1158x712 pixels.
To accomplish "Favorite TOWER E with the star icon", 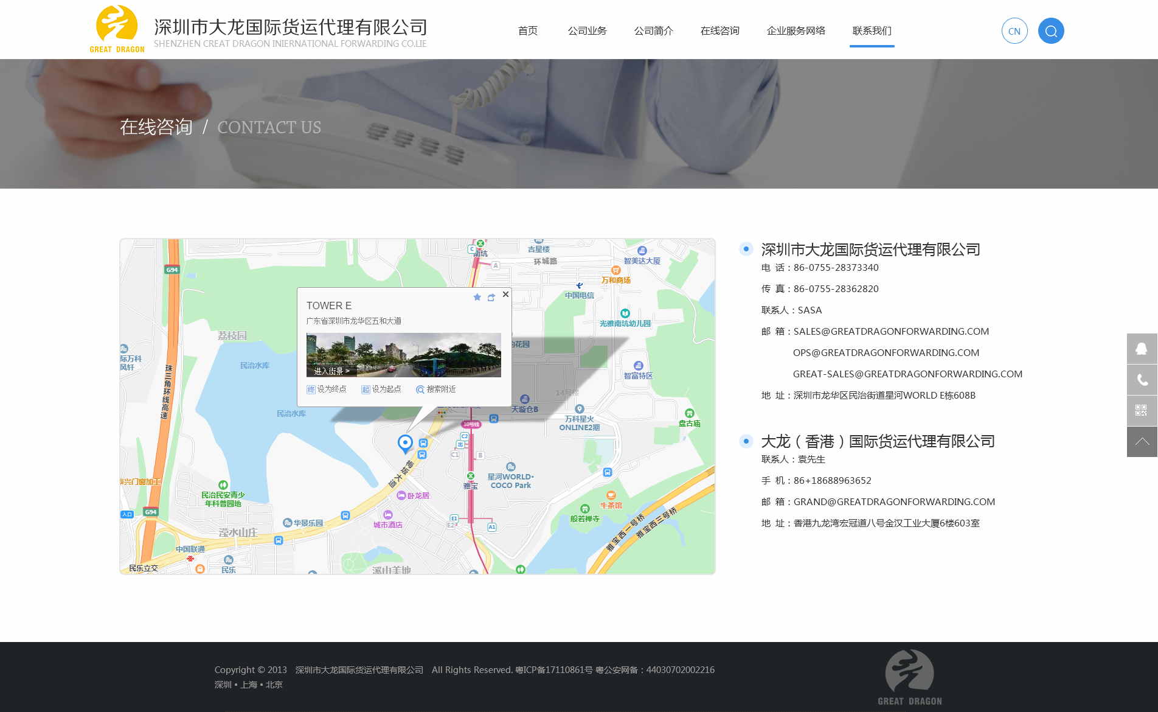I will [477, 297].
